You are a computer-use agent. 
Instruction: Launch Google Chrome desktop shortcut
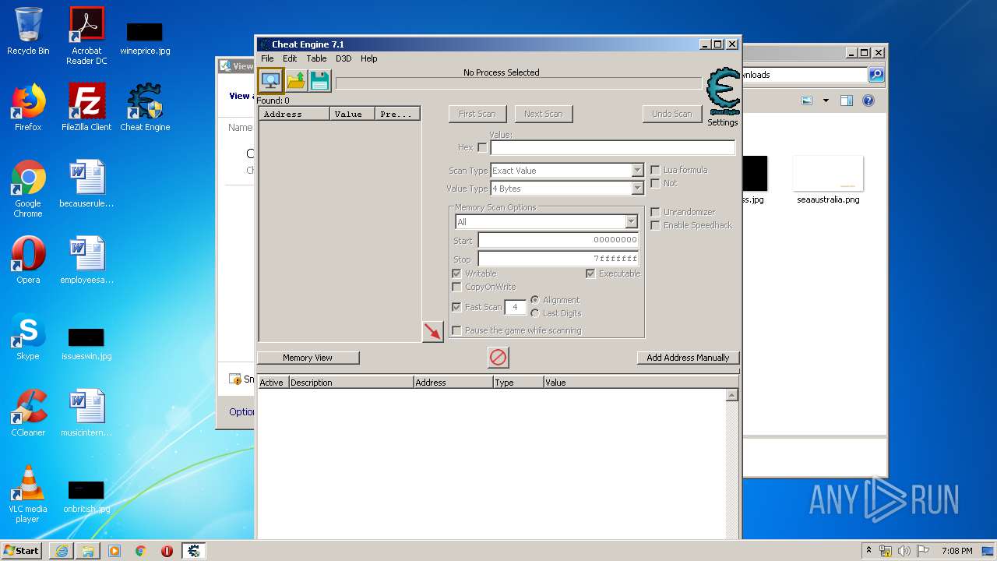click(x=28, y=189)
